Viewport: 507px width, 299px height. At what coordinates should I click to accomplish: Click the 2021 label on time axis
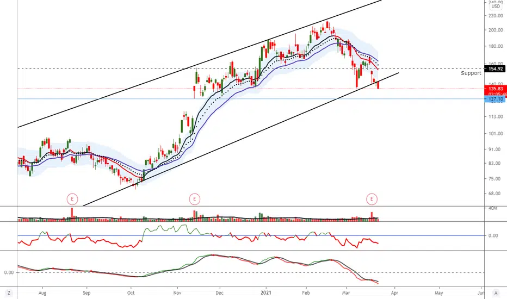click(266, 293)
